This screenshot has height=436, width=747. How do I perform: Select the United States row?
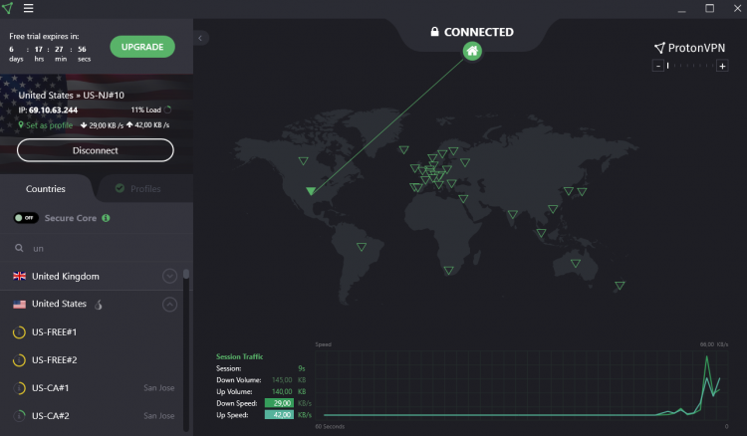(92, 305)
